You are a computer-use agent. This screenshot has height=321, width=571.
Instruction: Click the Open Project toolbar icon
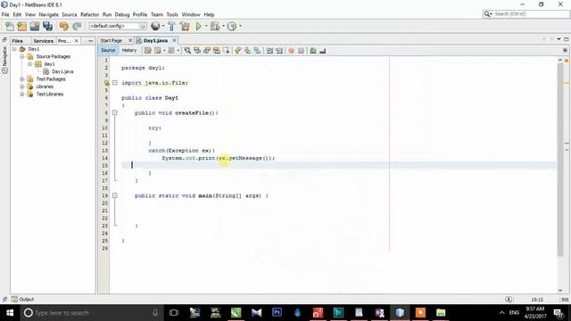coord(35,26)
